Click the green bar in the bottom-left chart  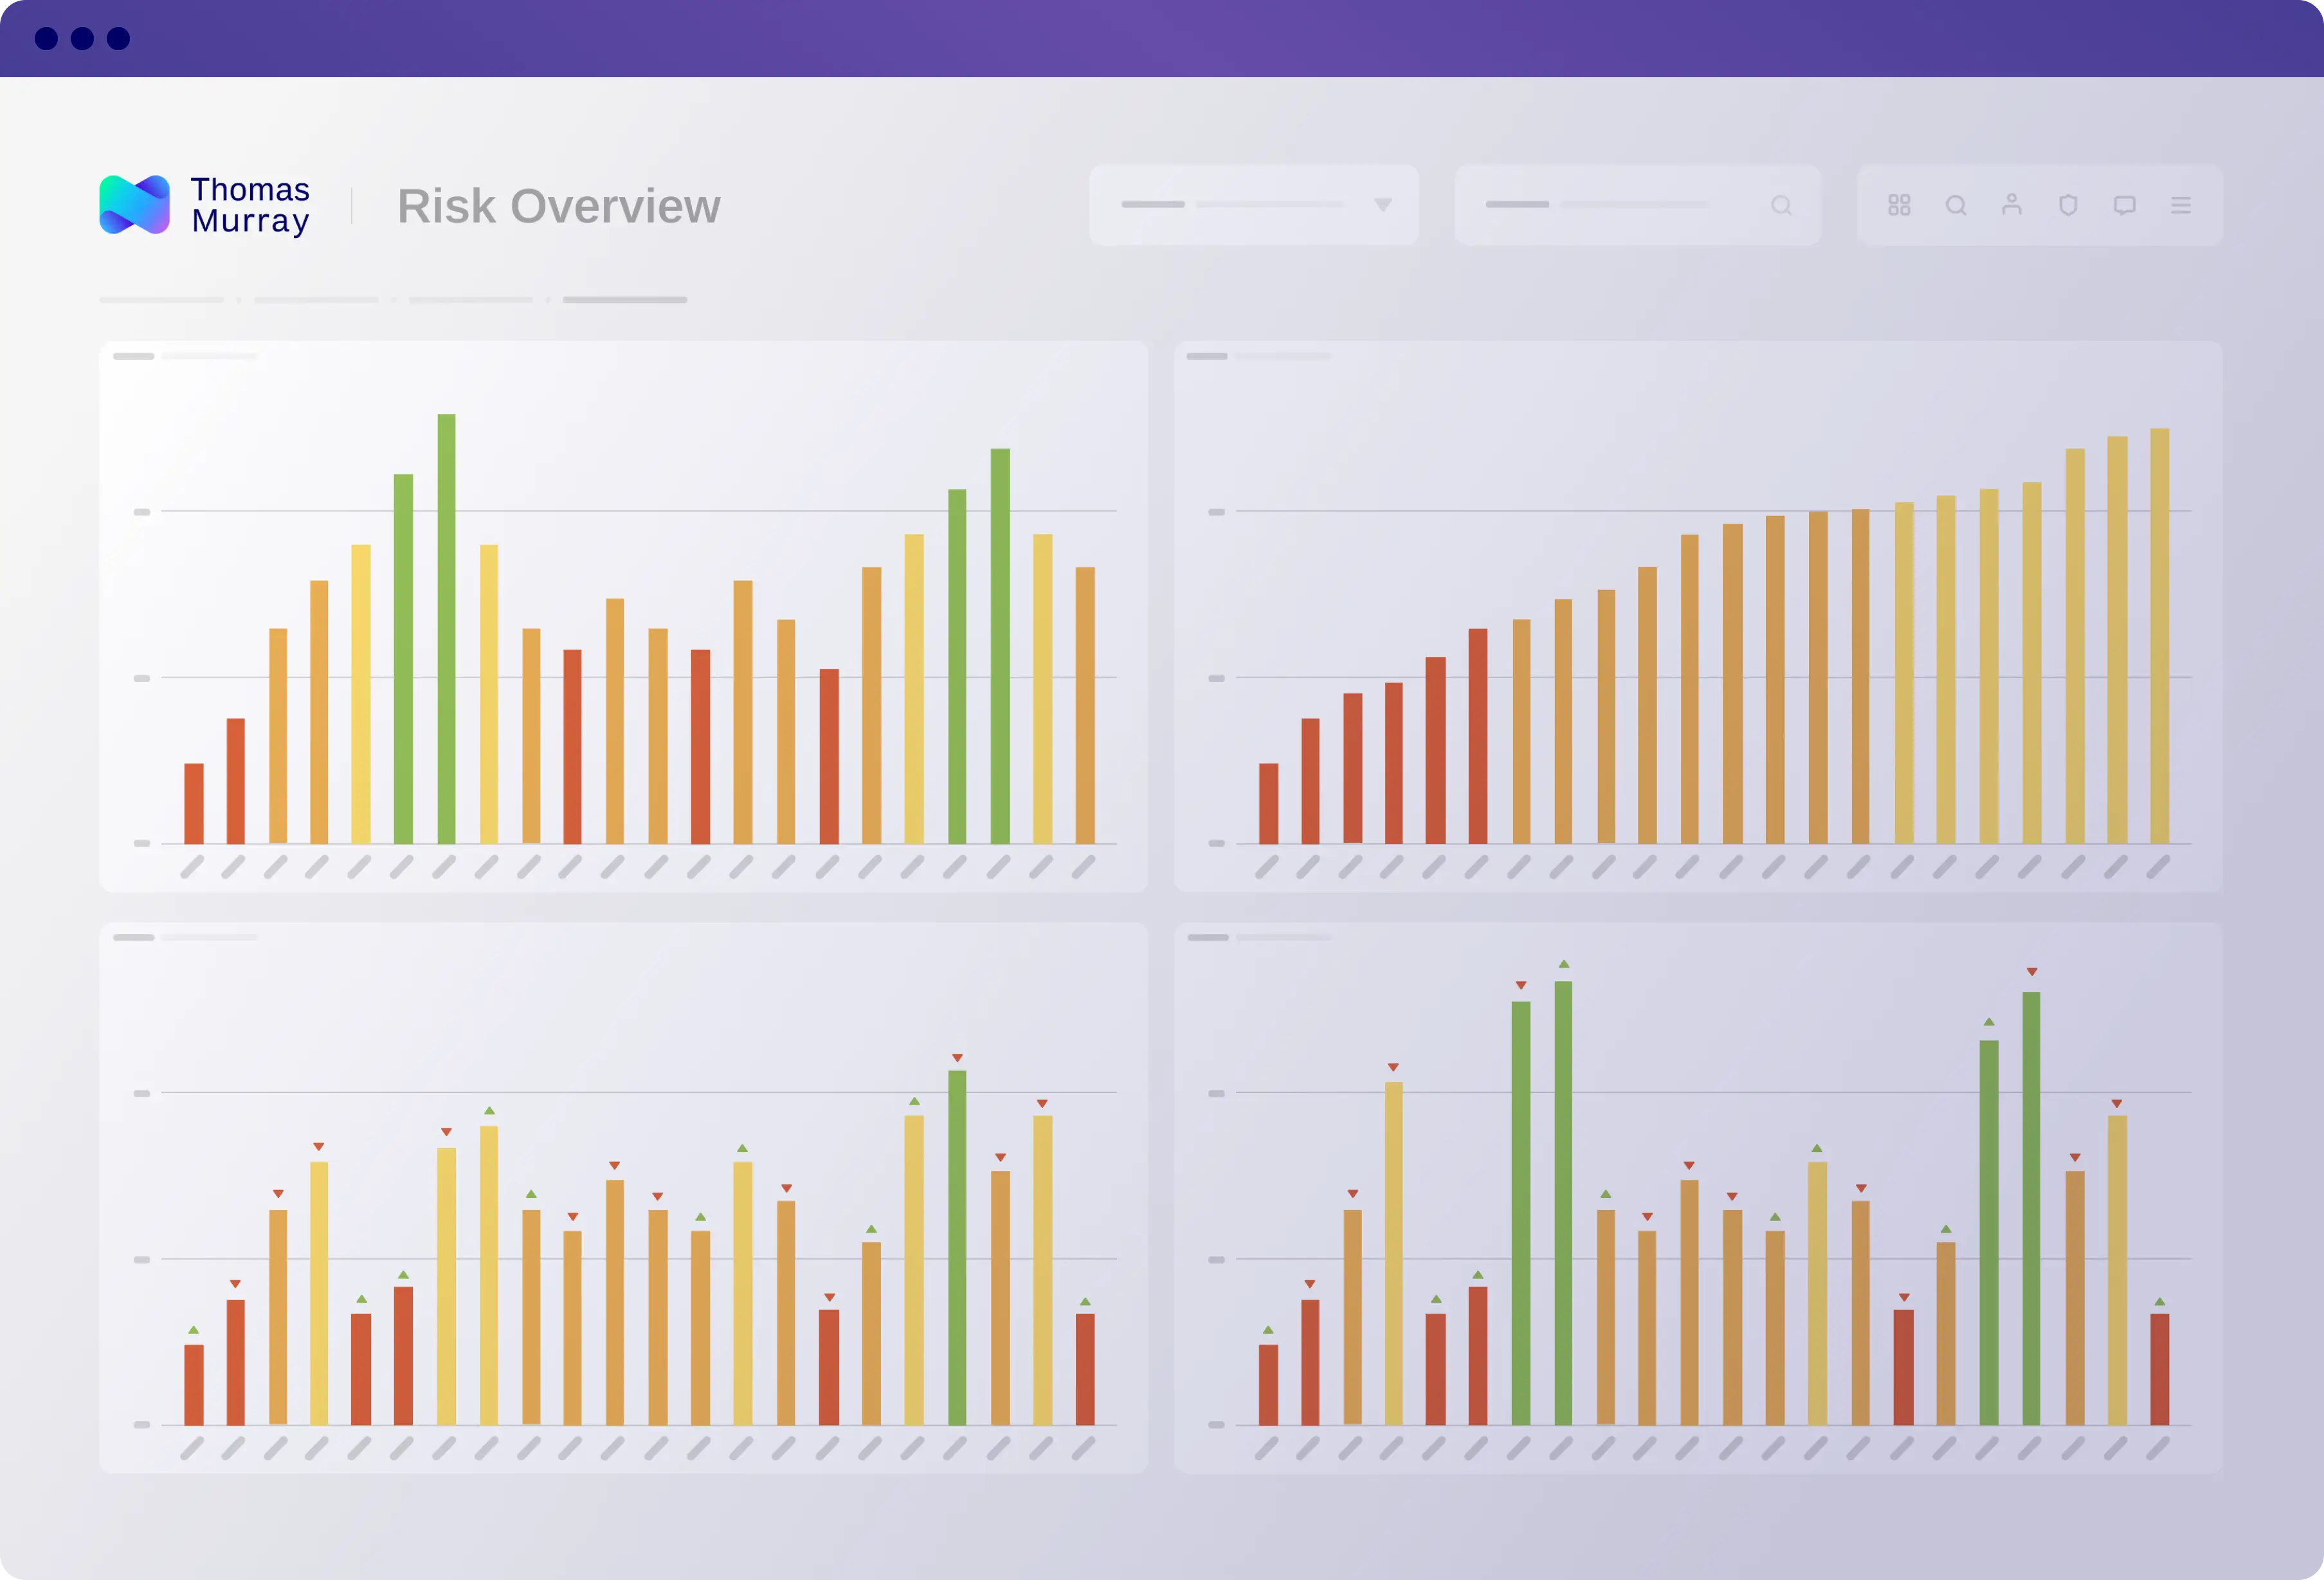(x=957, y=1247)
